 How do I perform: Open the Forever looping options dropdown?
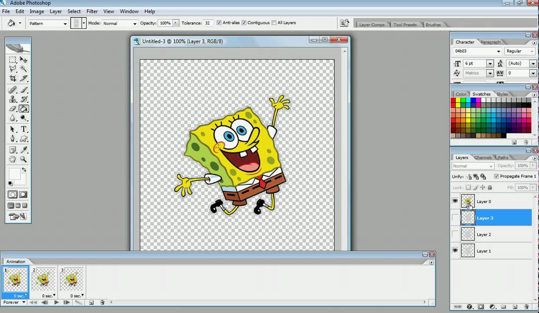(14, 302)
